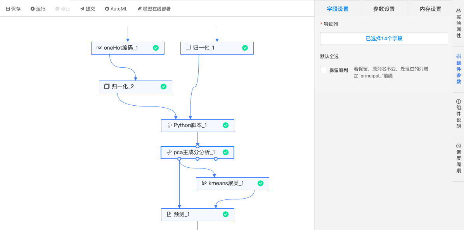Click green success check on Python脚本_1
Image resolution: width=464 pixels, height=230 pixels.
tap(225, 125)
